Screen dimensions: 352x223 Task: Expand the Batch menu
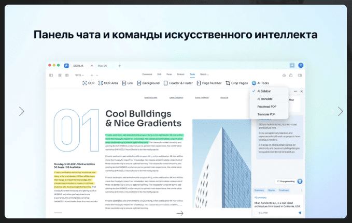pyautogui.click(x=204, y=75)
